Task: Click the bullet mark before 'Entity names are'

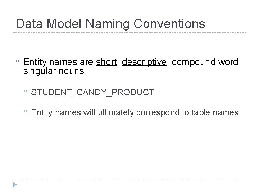Action: point(18,61)
